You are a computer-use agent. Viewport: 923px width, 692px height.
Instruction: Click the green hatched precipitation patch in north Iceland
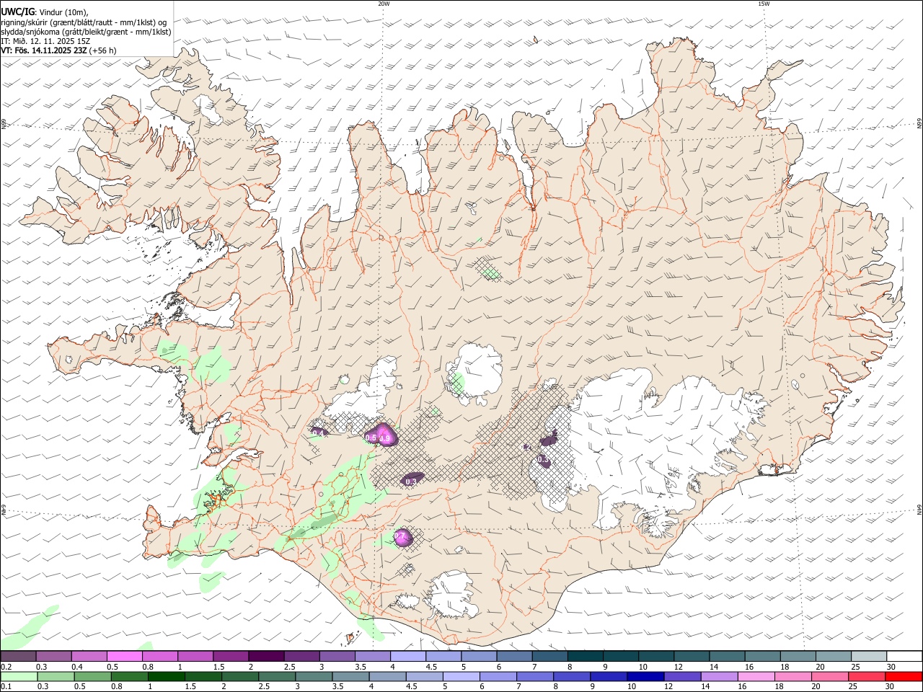(490, 269)
